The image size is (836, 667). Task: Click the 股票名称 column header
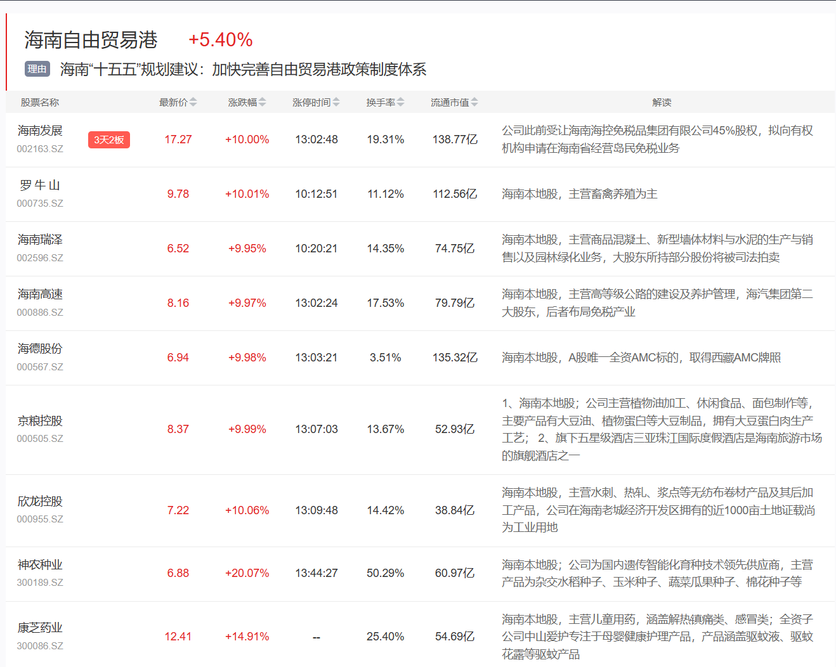(39, 102)
